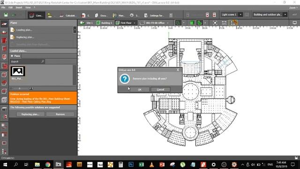The width and height of the screenshot is (300, 169).
Task: Select the left sidebar icon below the roof tool
Action: (4, 91)
